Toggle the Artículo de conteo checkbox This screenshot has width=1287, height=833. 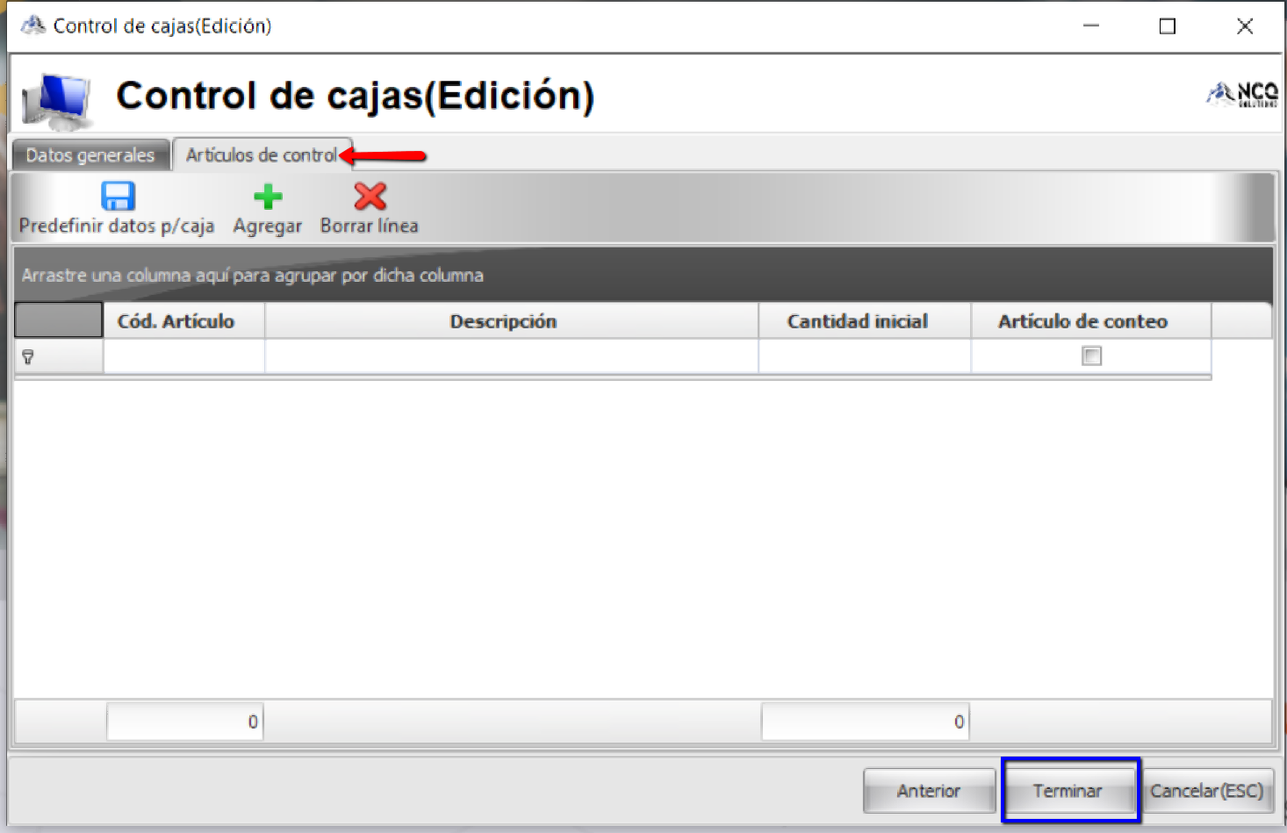click(1090, 355)
